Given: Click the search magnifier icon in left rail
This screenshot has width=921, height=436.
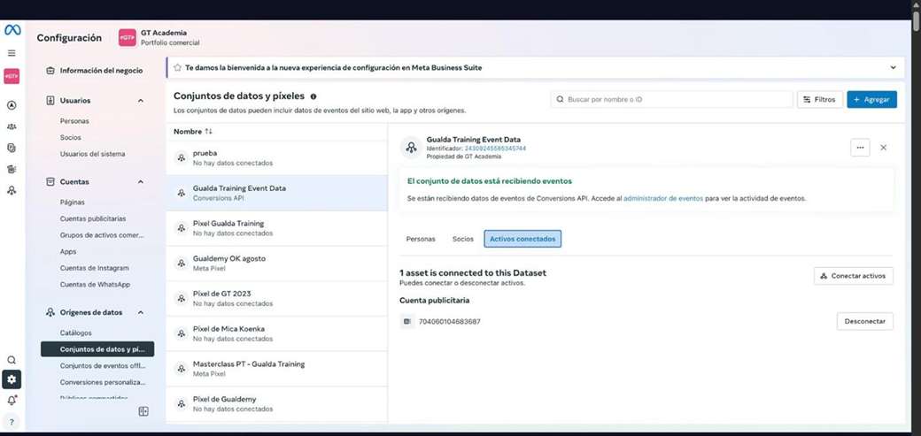Looking at the screenshot, I should tap(12, 360).
